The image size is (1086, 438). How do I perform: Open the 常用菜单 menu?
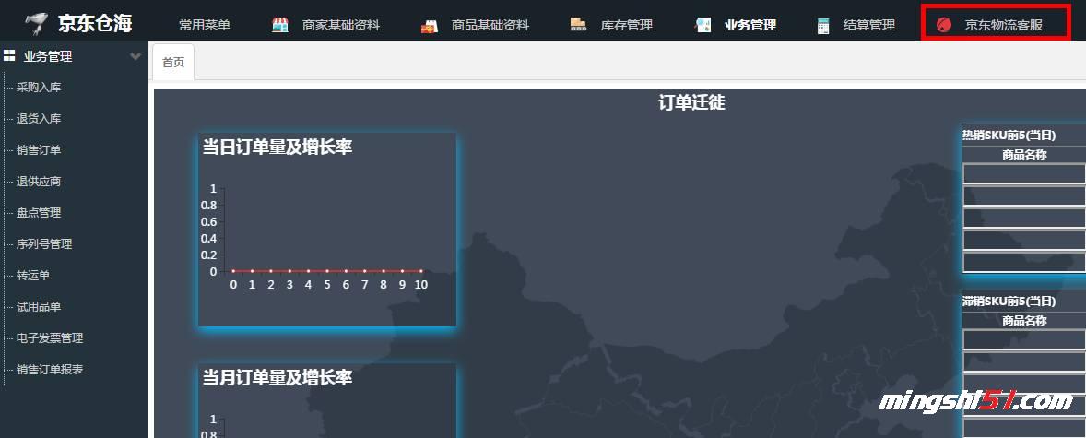point(205,25)
